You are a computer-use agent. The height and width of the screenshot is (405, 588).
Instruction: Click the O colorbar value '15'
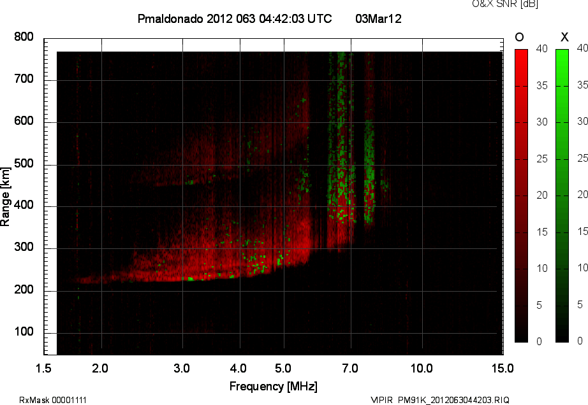coord(541,232)
